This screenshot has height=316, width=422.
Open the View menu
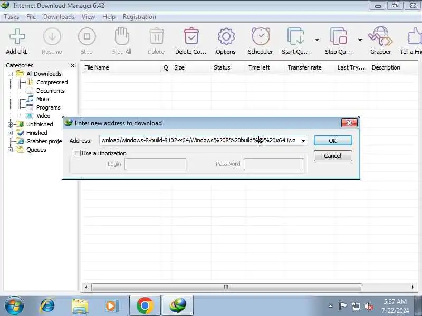(88, 17)
